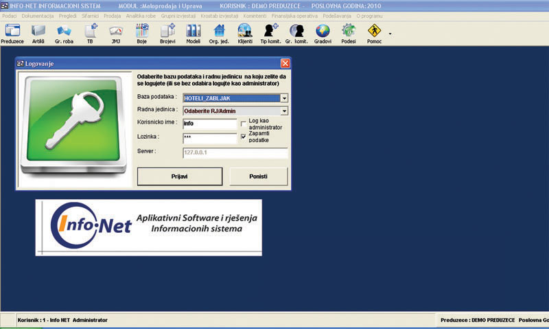Viewport: 549px width, 329px height.
Task: Open the Radna jedinica dropdown
Action: tap(284, 111)
